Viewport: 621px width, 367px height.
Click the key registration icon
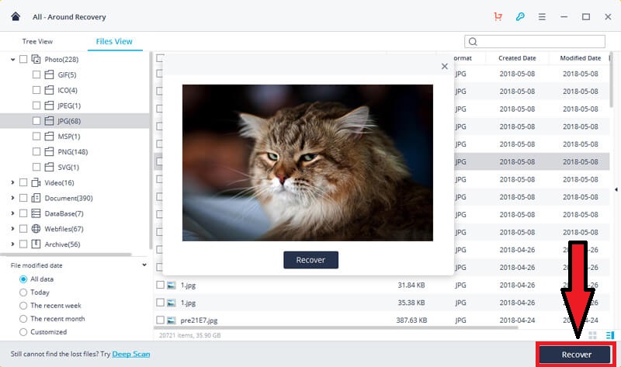pos(519,16)
